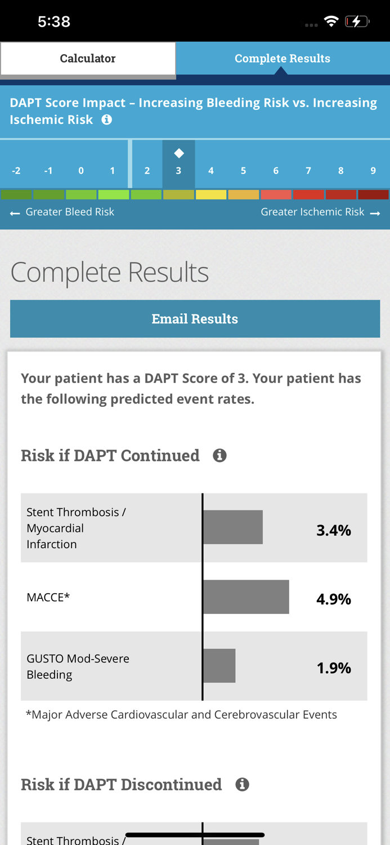Switch to the Calculator tab
Image resolution: width=390 pixels, height=845 pixels.
(x=88, y=58)
